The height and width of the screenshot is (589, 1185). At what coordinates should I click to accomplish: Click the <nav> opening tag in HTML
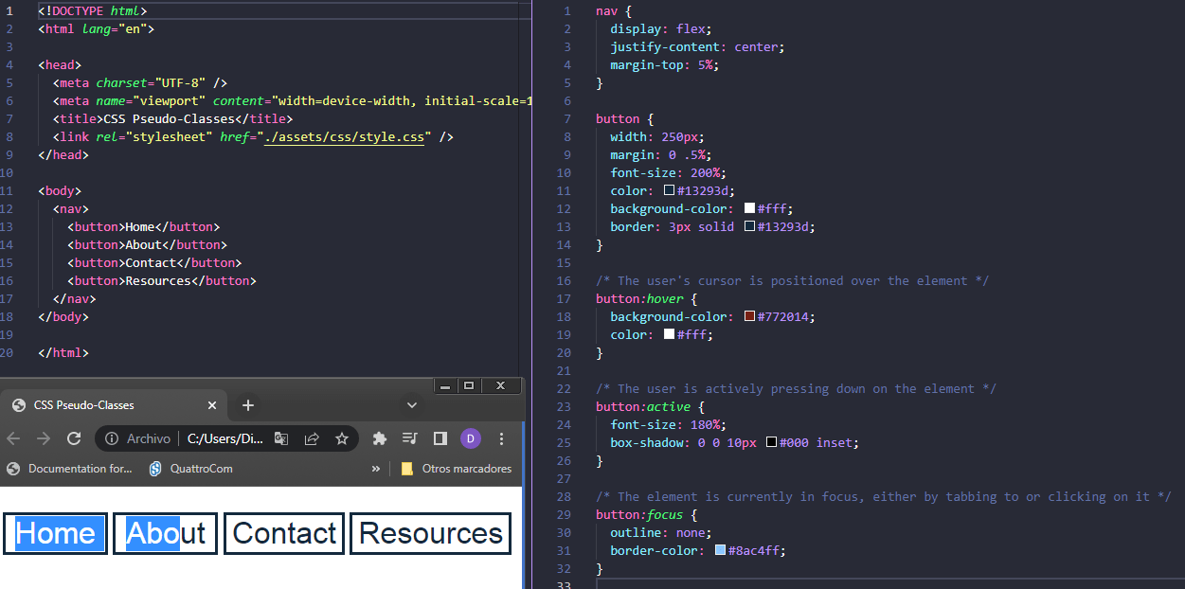point(71,209)
